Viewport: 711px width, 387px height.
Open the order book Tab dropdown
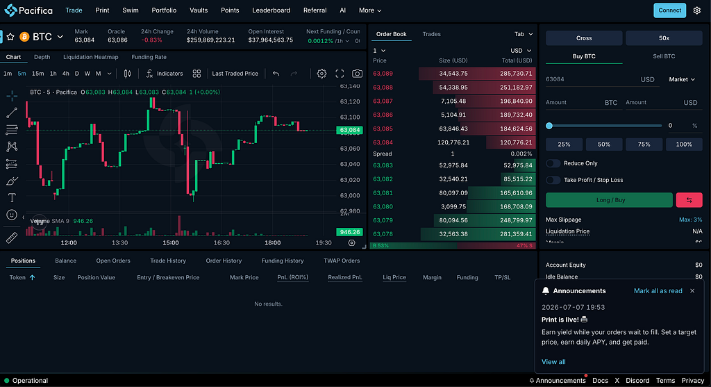point(524,34)
